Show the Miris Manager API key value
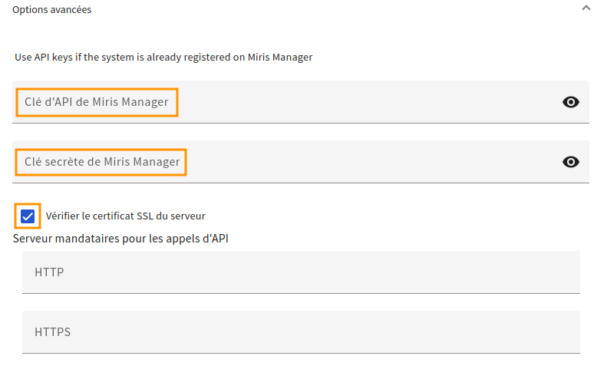The width and height of the screenshot is (594, 366). click(570, 102)
